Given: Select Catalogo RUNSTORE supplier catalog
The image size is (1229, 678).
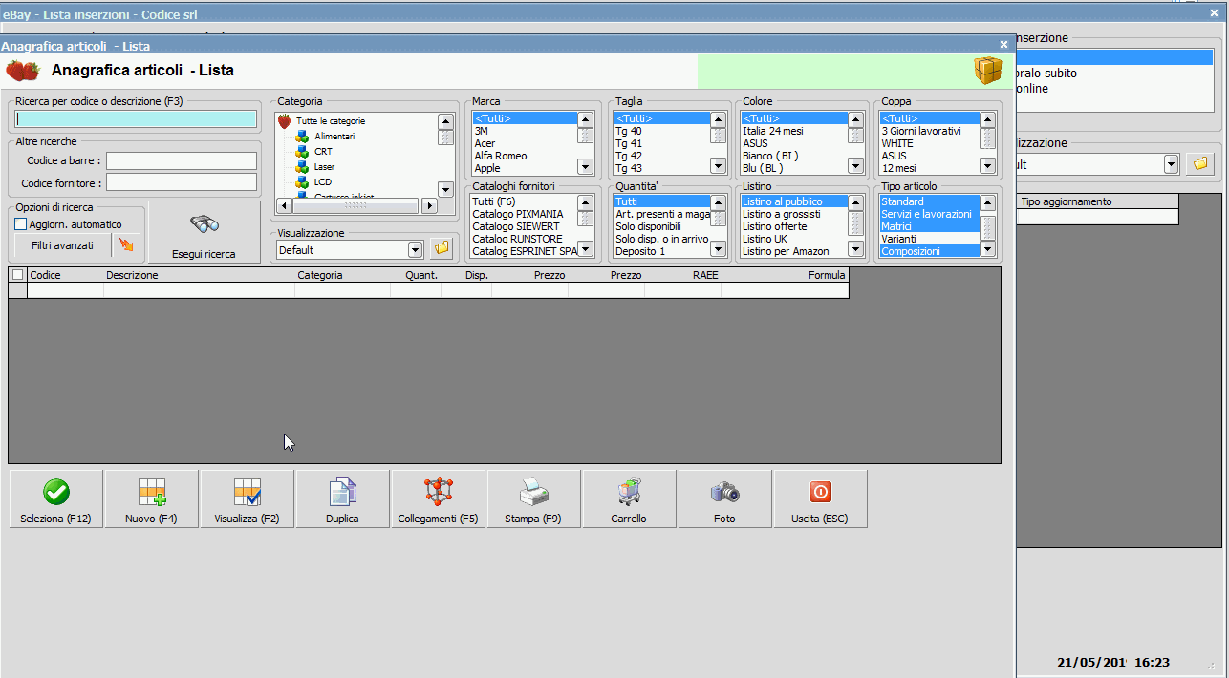Looking at the screenshot, I should tap(524, 239).
